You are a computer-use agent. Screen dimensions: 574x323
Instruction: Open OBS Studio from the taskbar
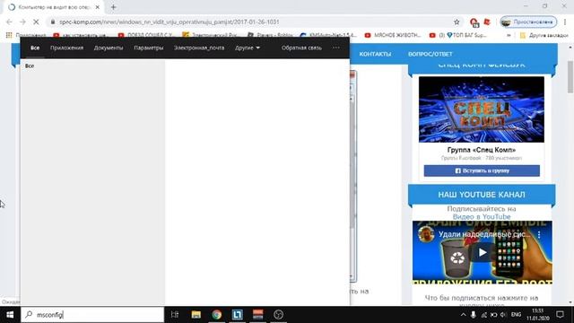click(x=278, y=315)
